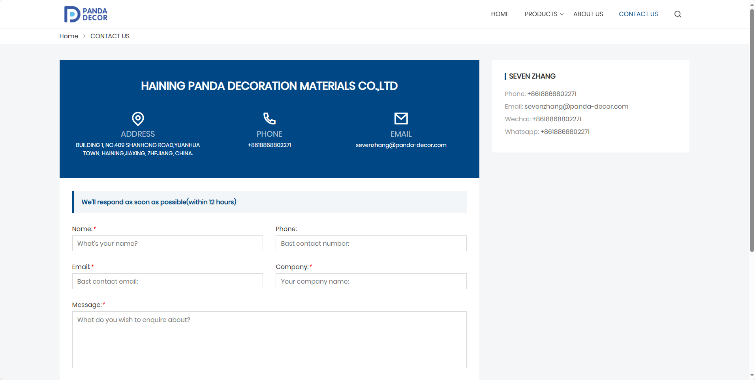Click the SEVEN ZHANG heading
Image resolution: width=755 pixels, height=380 pixels.
532,76
